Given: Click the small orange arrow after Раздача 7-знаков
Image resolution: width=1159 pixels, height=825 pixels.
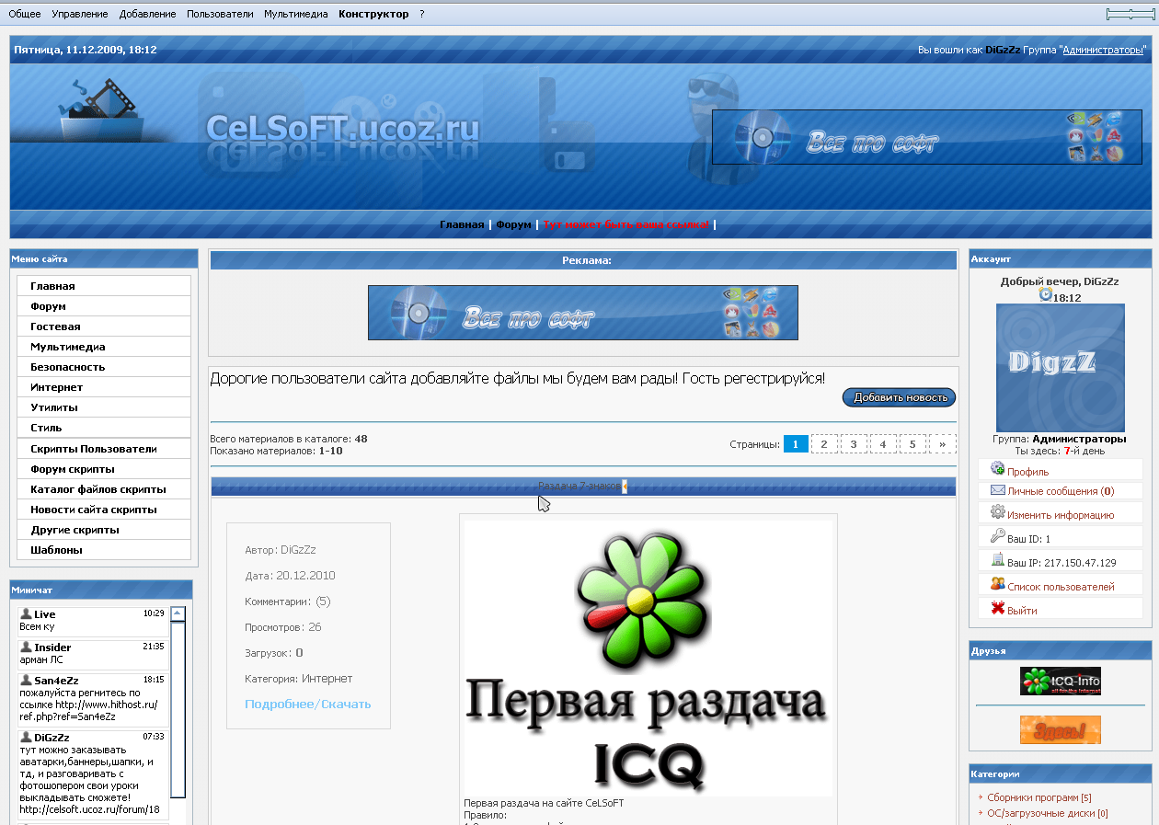Looking at the screenshot, I should [x=625, y=487].
